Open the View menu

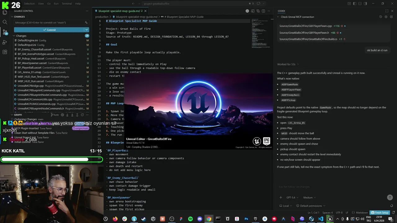point(41,3)
